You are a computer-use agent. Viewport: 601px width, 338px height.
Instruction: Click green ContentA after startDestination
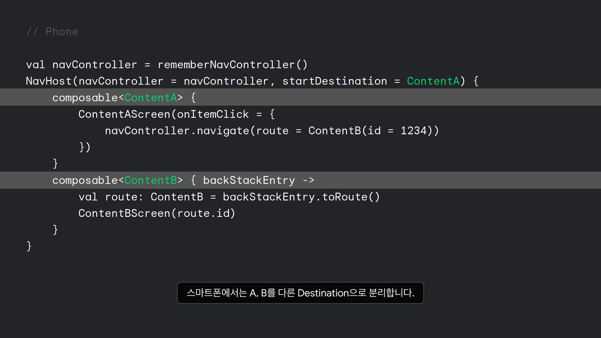click(433, 81)
